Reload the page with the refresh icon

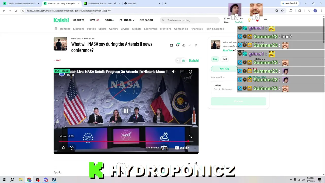click(16, 11)
